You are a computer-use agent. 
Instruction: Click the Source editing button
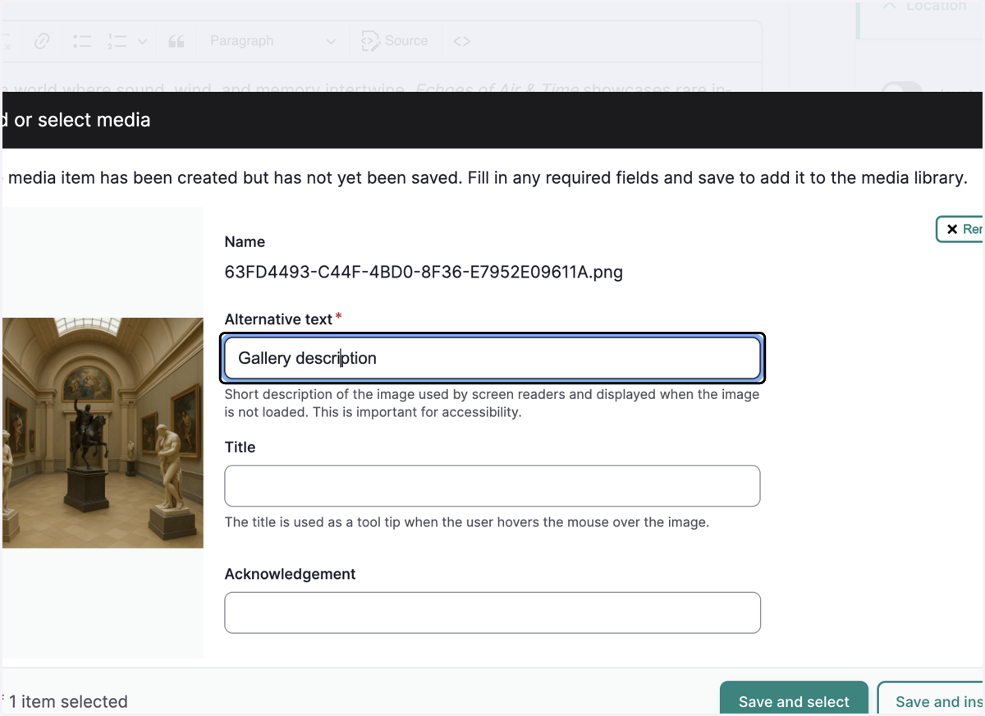(396, 41)
